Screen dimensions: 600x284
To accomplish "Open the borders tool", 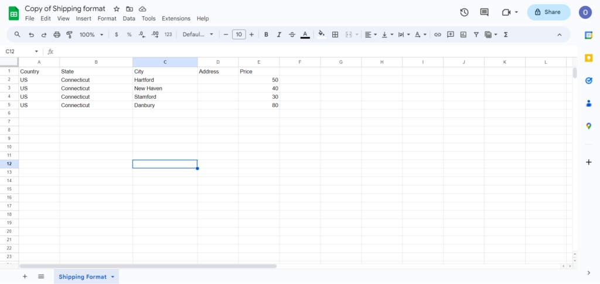I will tap(335, 34).
